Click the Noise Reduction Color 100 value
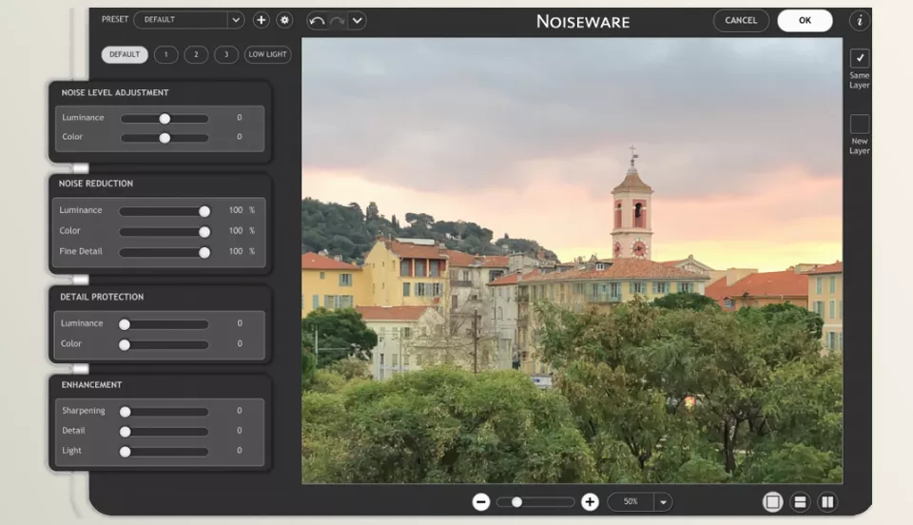This screenshot has width=913, height=525. (x=236, y=231)
